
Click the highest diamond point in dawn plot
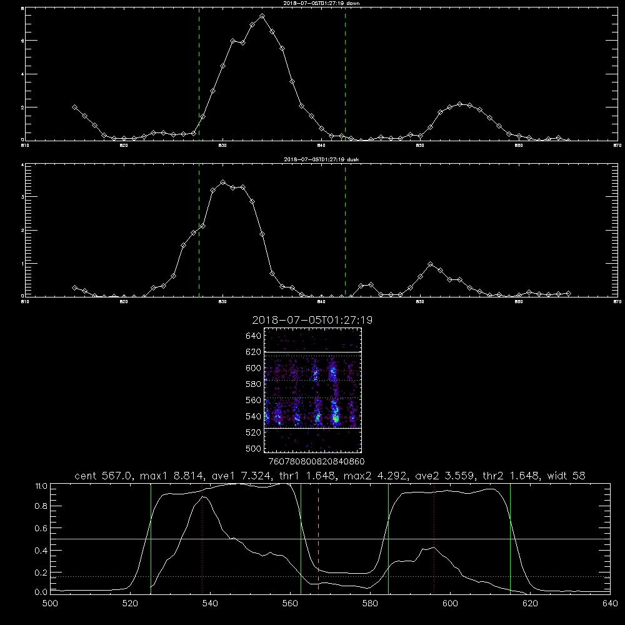point(262,16)
